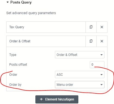Focus the Posts offset number field
Screen dimensions: 114x104
97,65
